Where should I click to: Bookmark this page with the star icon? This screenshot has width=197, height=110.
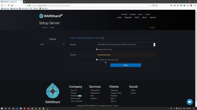click(x=156, y=5)
